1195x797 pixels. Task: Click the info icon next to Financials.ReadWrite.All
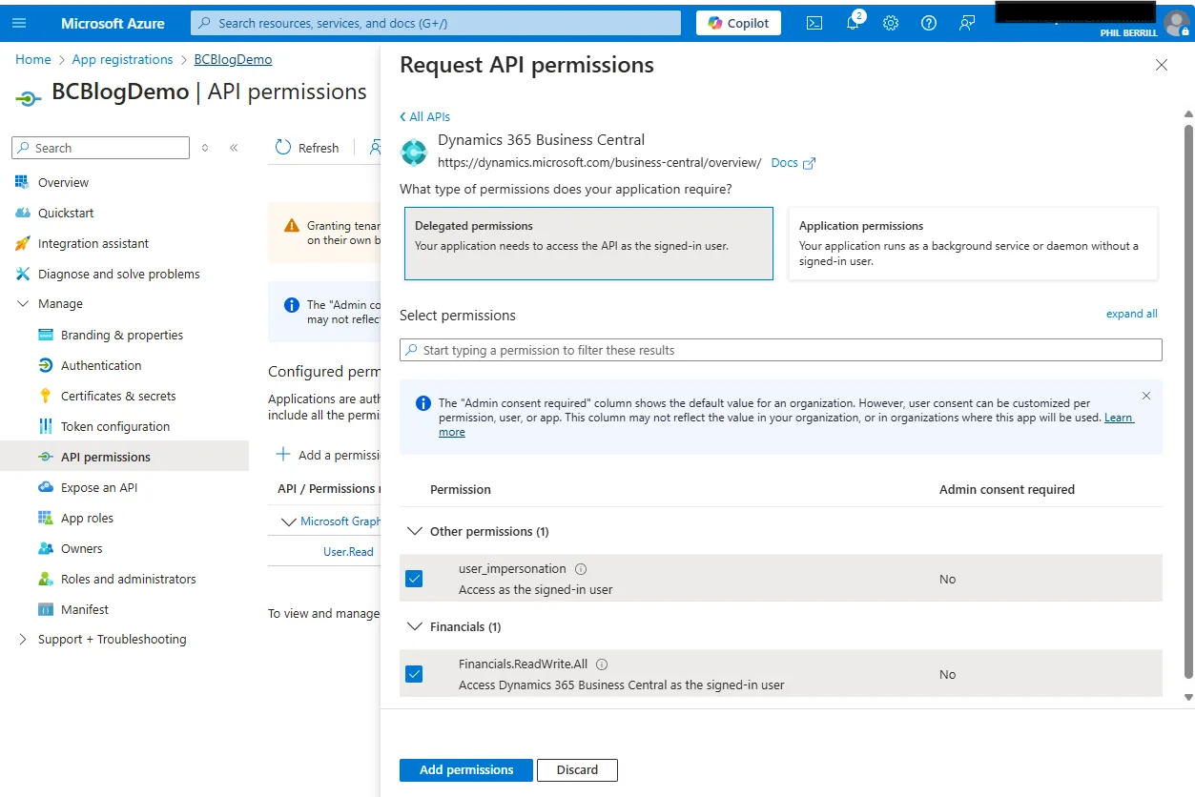pos(602,664)
